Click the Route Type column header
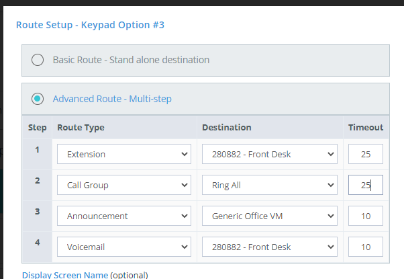 tap(81, 127)
